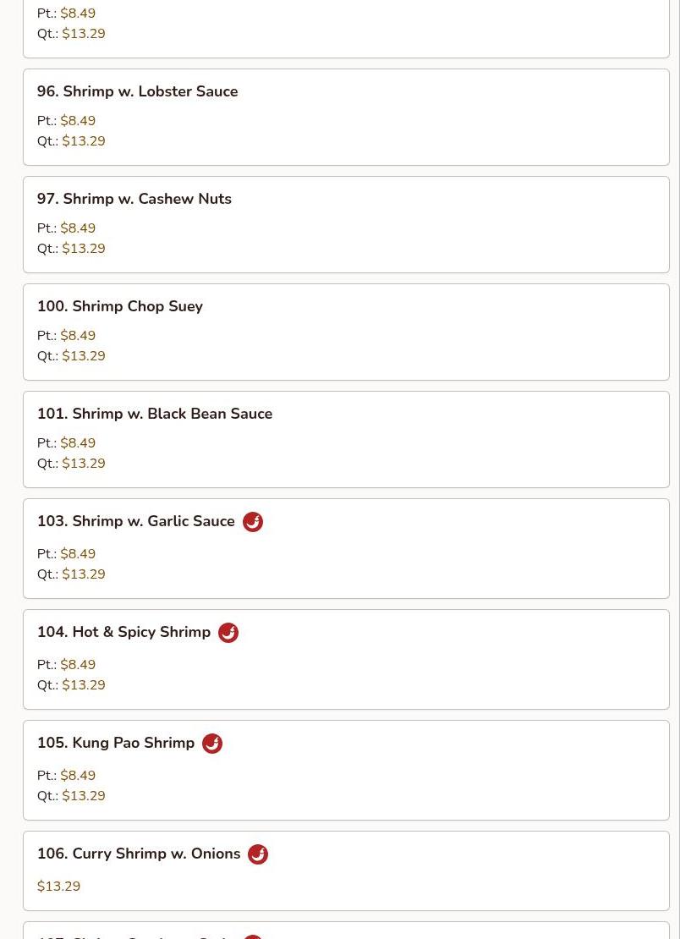Click the chili icon beside Hot & Spicy Shrimp
Screen dimensions: 697x939
228,633
